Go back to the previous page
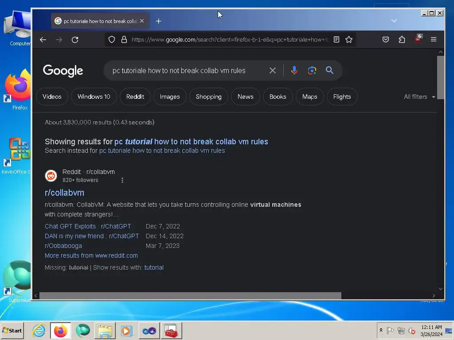Image resolution: width=454 pixels, height=340 pixels. coord(43,39)
